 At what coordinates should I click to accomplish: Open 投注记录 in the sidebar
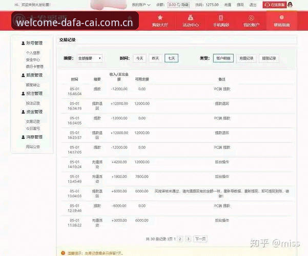33,103
